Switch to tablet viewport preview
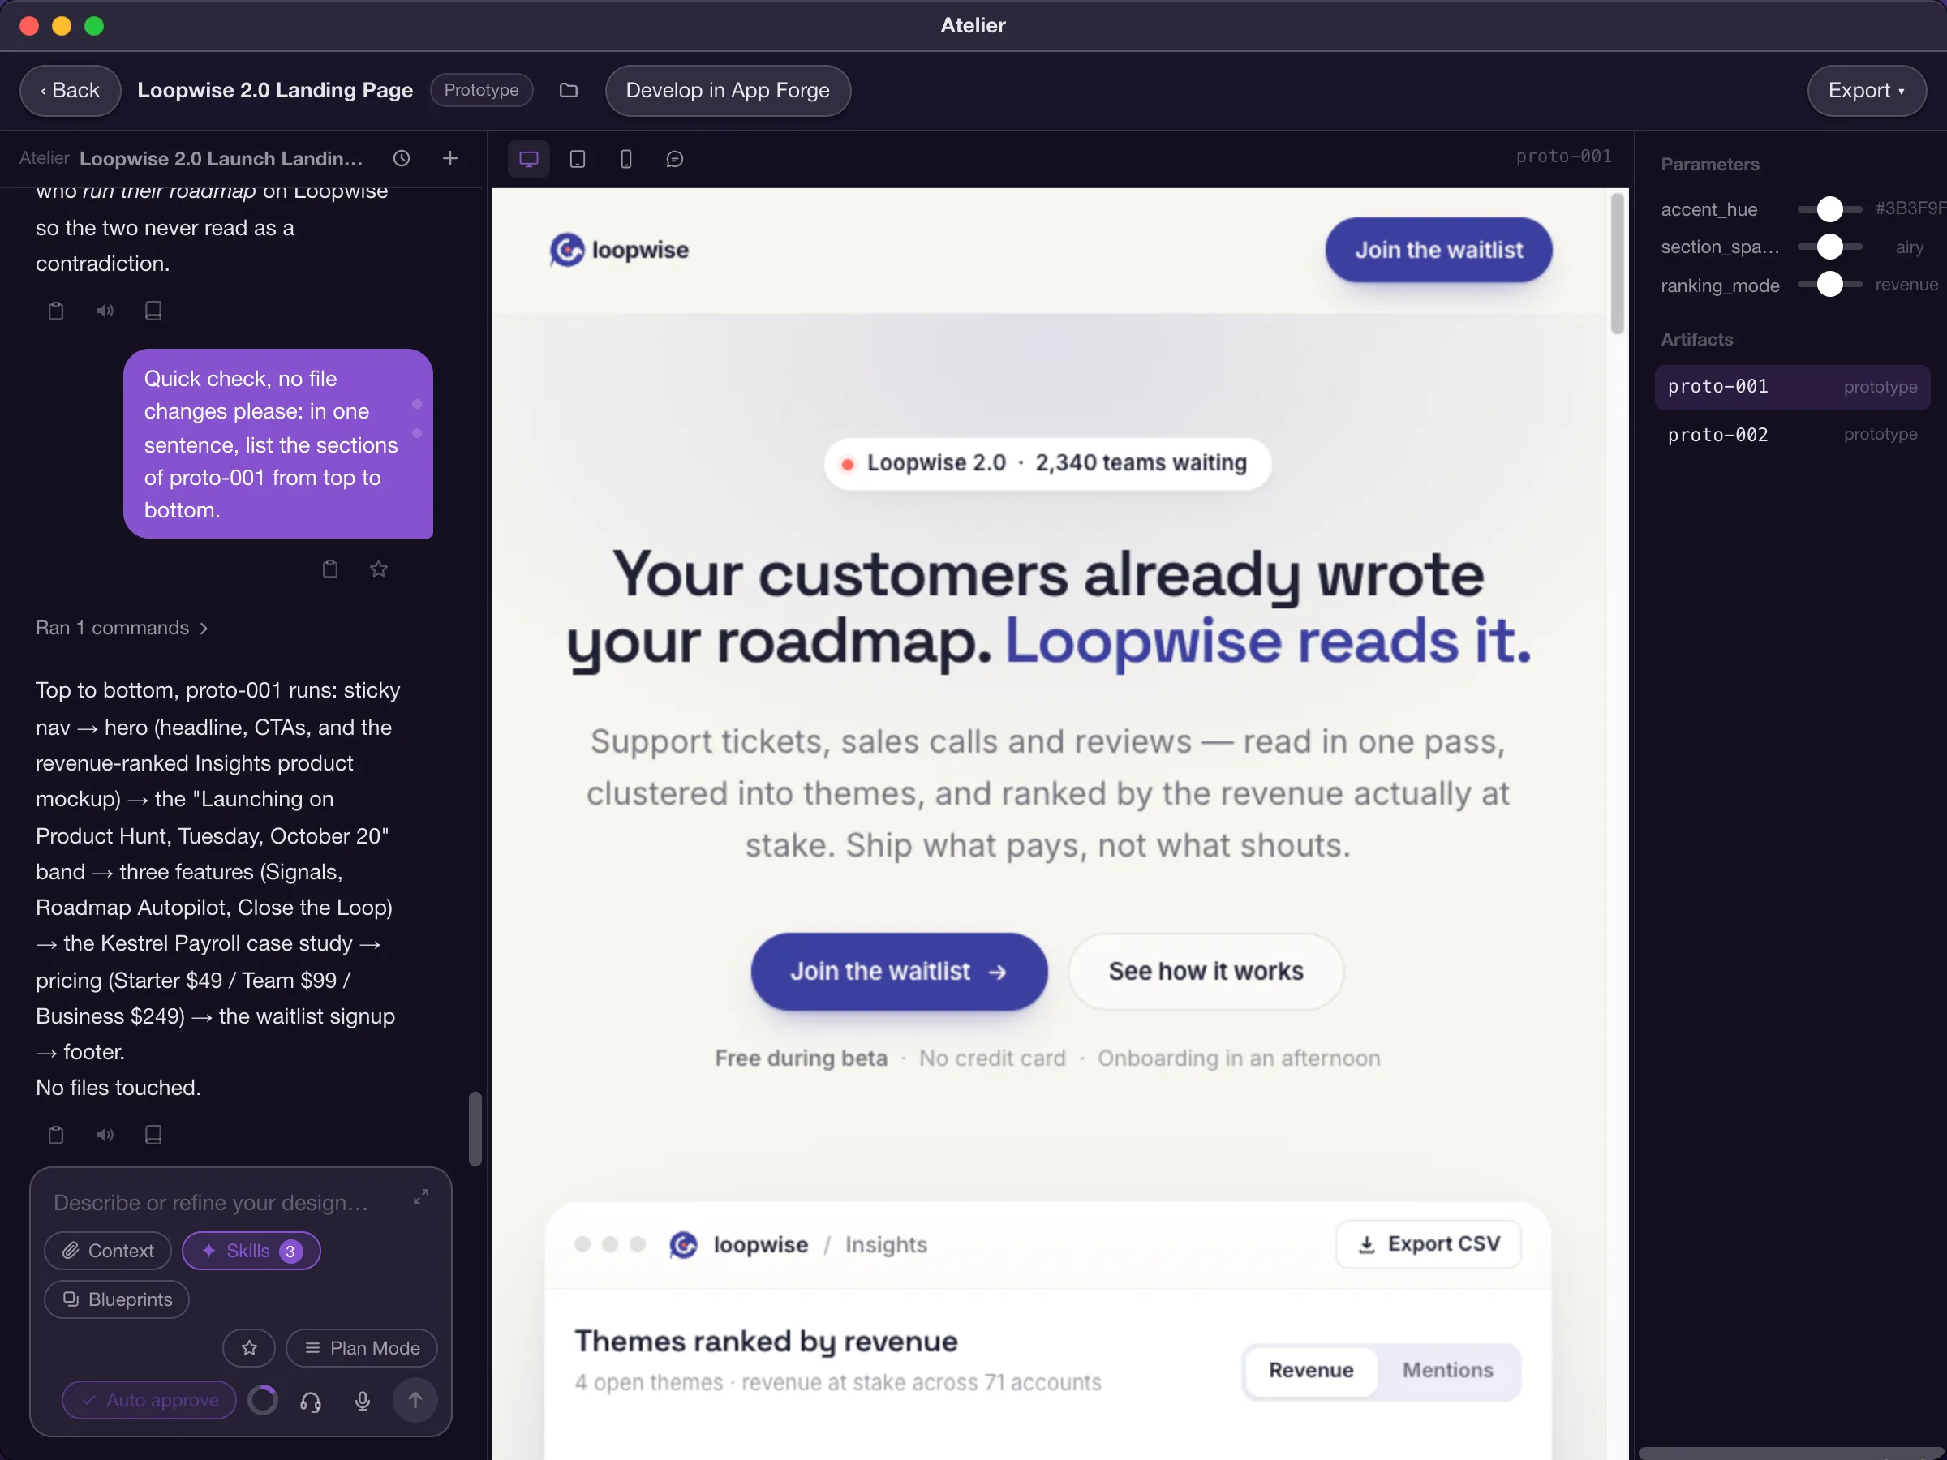 tap(578, 158)
